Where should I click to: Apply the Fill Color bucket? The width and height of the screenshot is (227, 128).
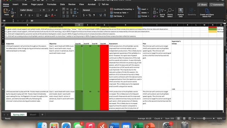pyautogui.click(x=46, y=15)
